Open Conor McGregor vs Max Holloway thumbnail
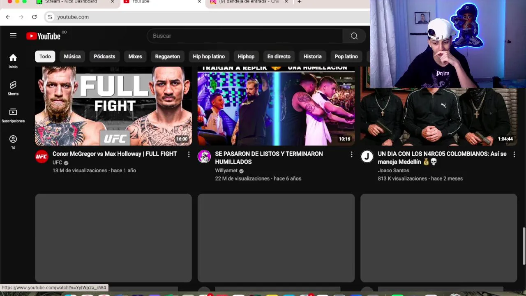The height and width of the screenshot is (296, 526). (113, 106)
